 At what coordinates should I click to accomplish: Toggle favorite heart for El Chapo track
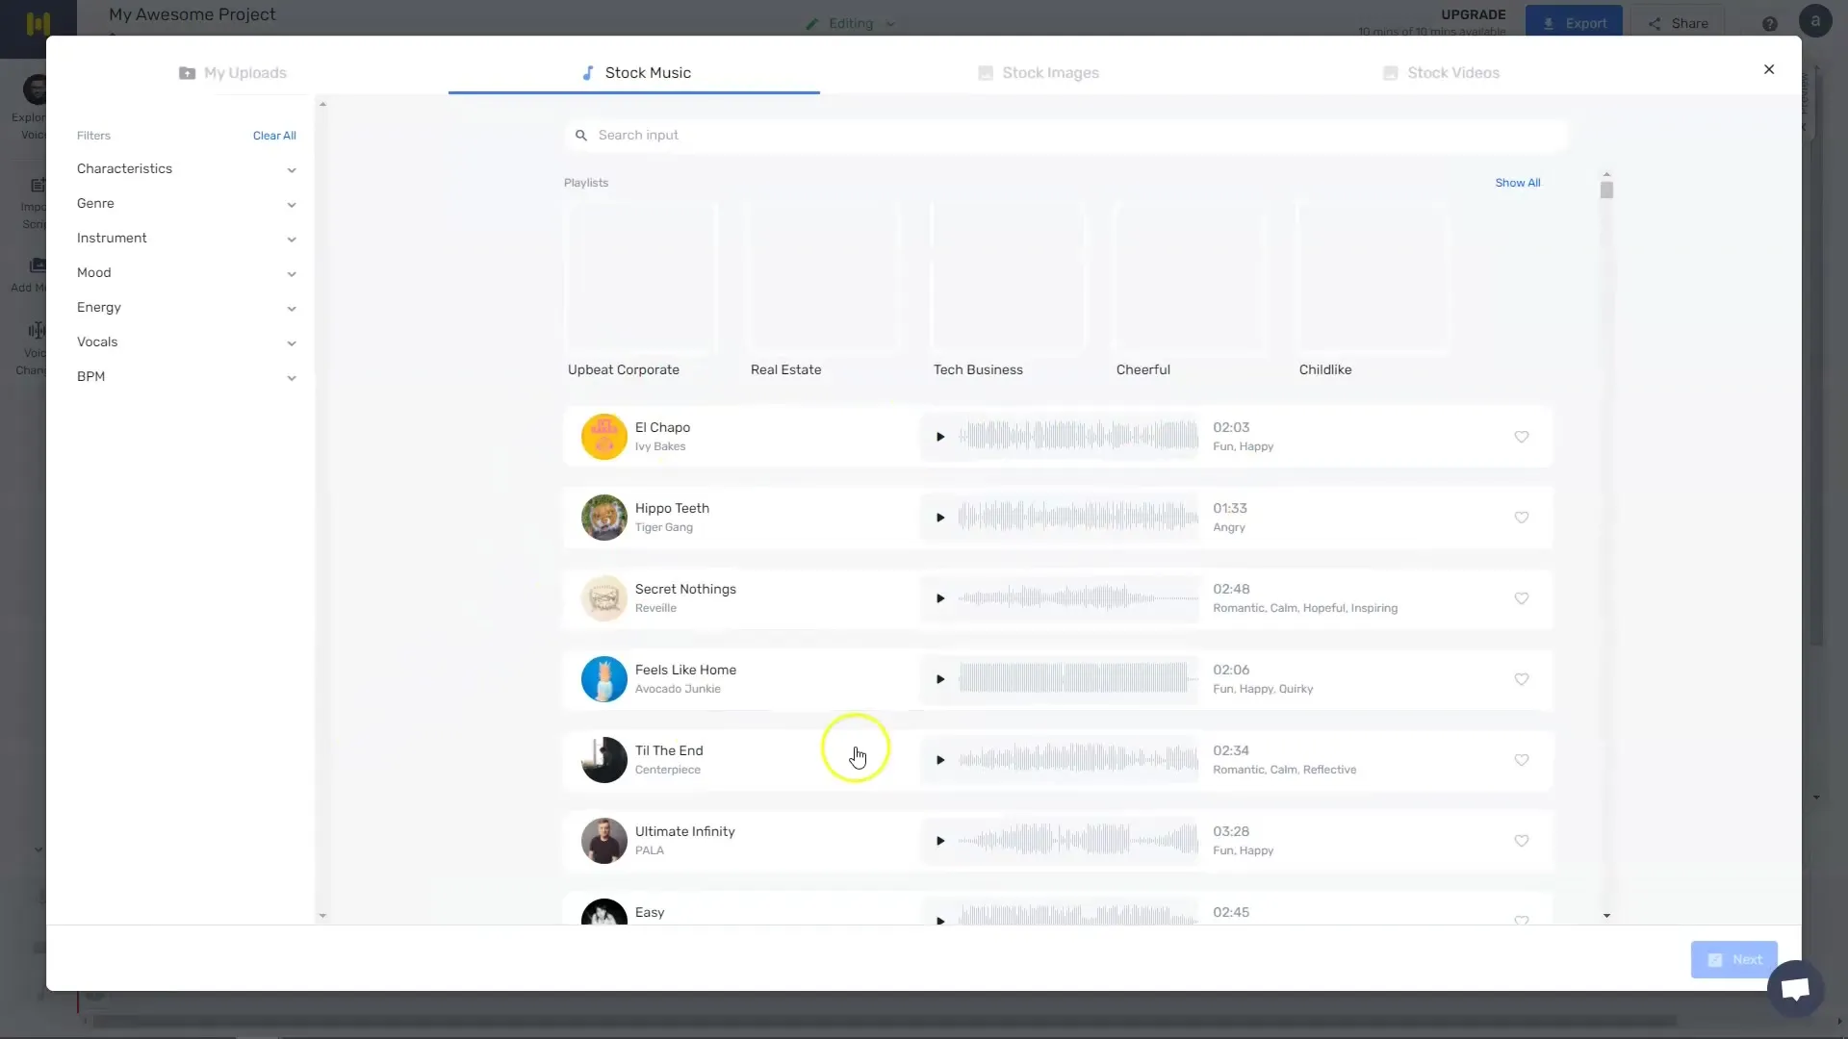point(1522,435)
